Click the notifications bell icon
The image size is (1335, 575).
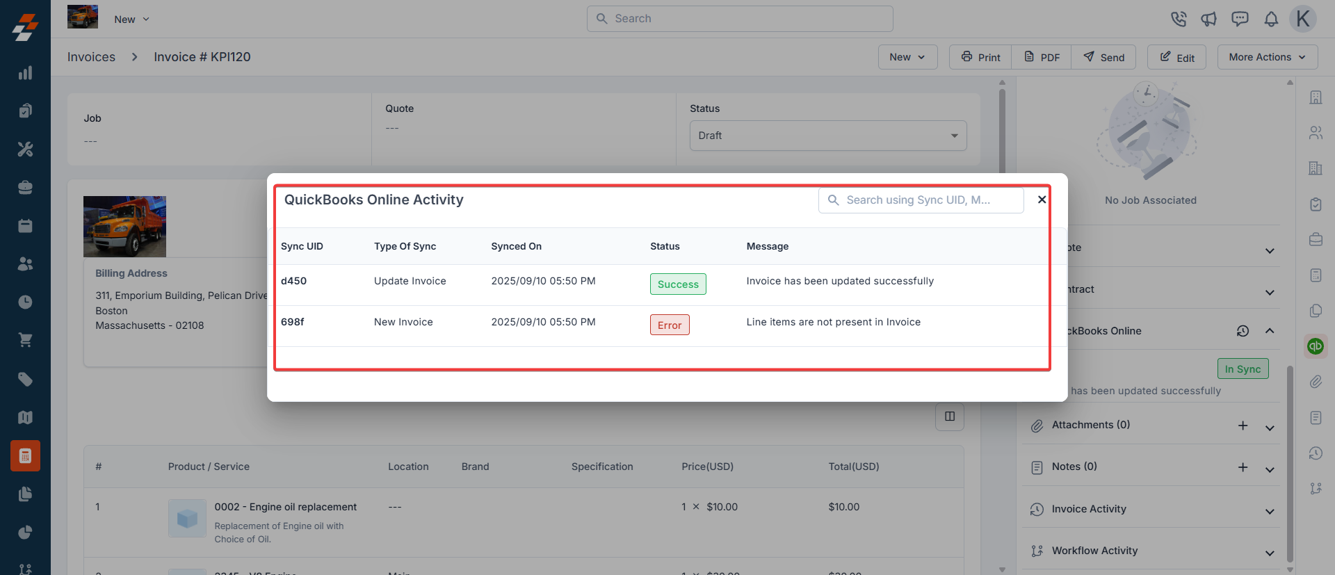pos(1271,19)
